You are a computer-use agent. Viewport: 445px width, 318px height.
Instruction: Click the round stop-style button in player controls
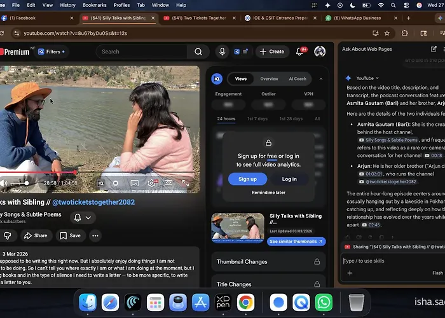click(116, 183)
